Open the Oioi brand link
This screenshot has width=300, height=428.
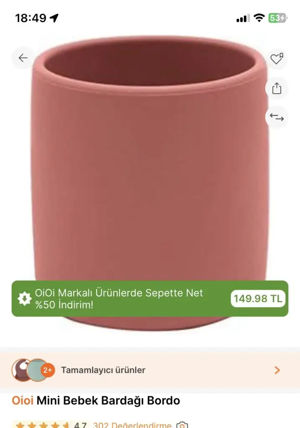tap(23, 401)
